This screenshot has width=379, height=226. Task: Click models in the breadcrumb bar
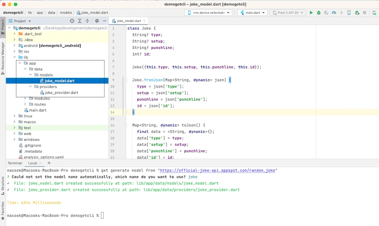click(x=66, y=12)
